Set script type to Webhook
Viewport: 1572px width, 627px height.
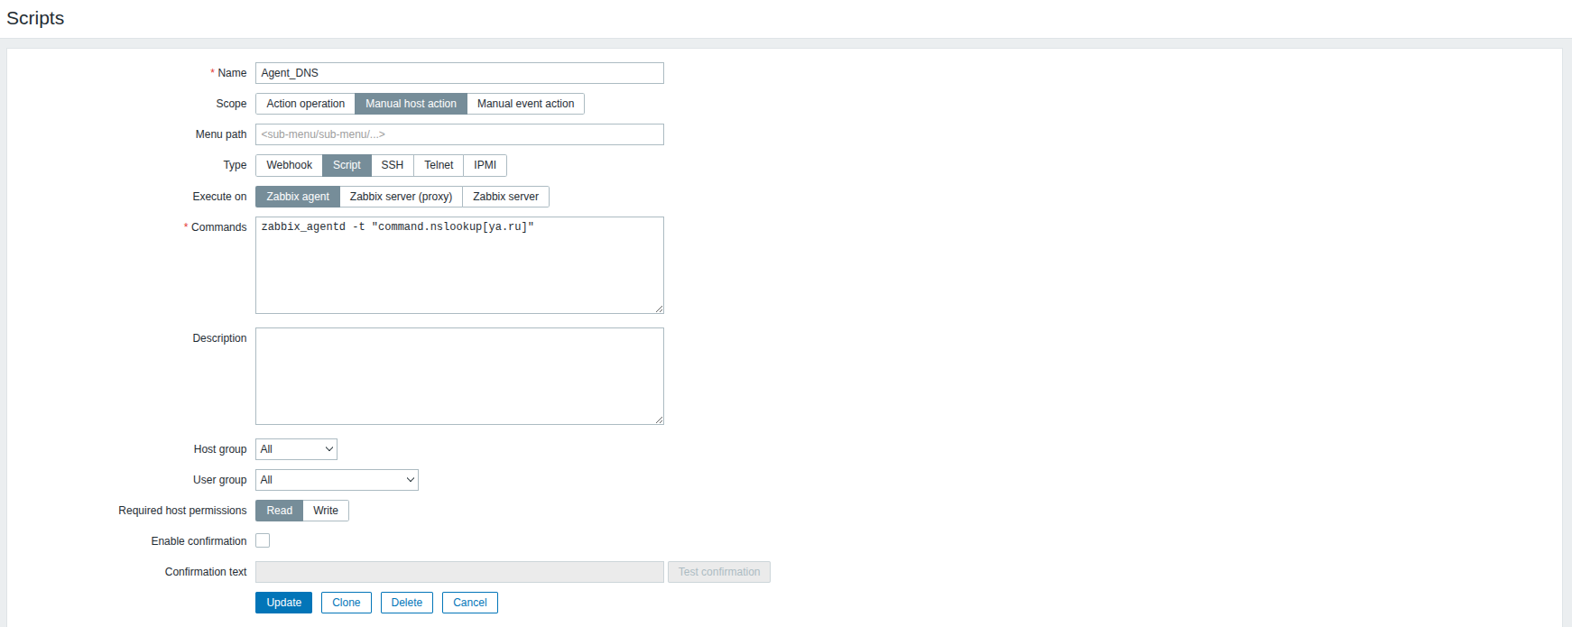(289, 165)
